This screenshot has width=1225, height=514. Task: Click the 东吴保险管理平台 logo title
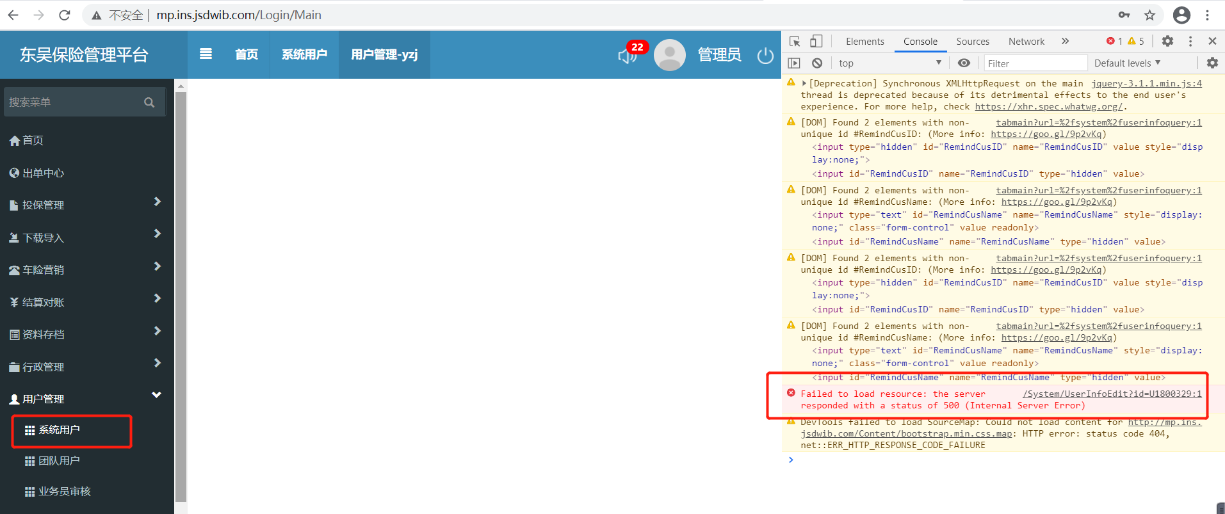(84, 55)
